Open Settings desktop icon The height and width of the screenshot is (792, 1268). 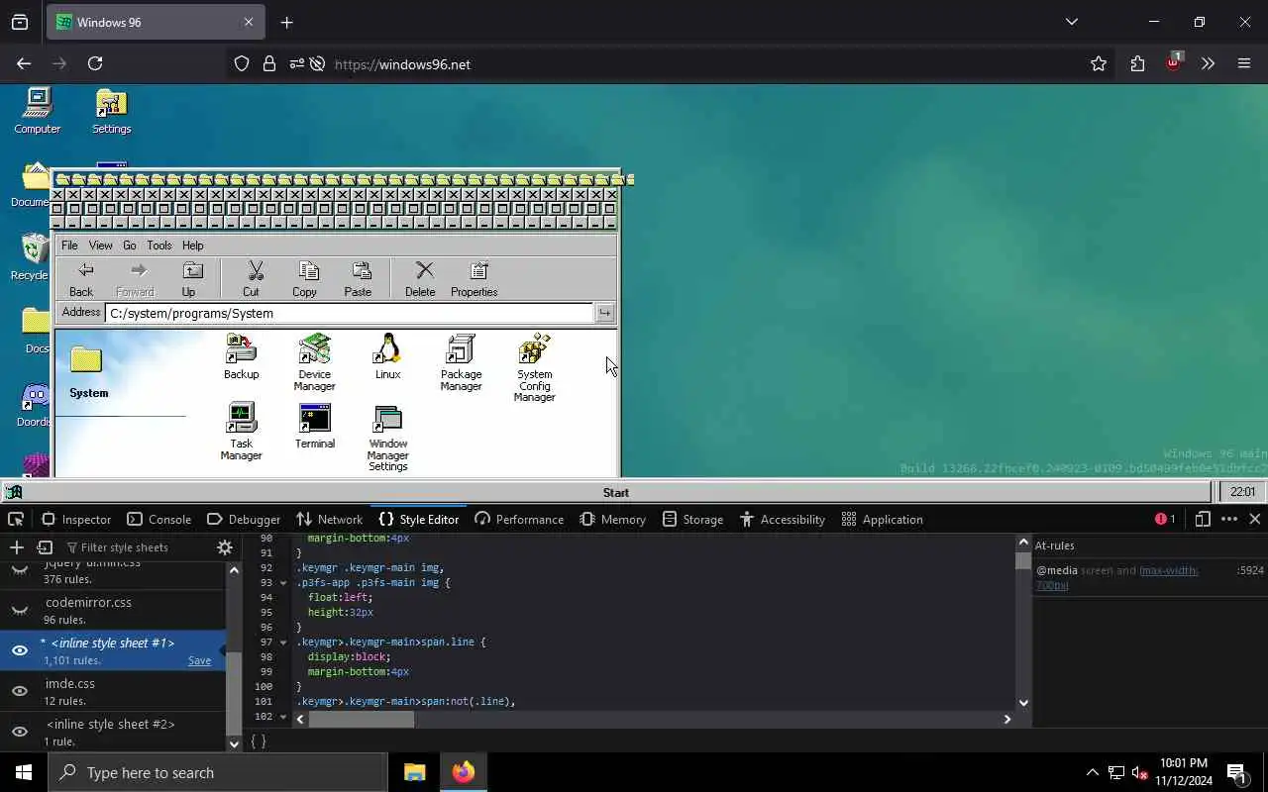click(x=111, y=110)
